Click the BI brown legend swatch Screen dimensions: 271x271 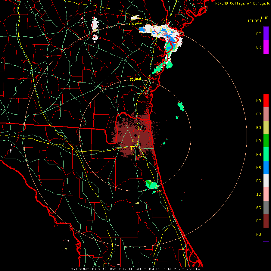(266, 221)
